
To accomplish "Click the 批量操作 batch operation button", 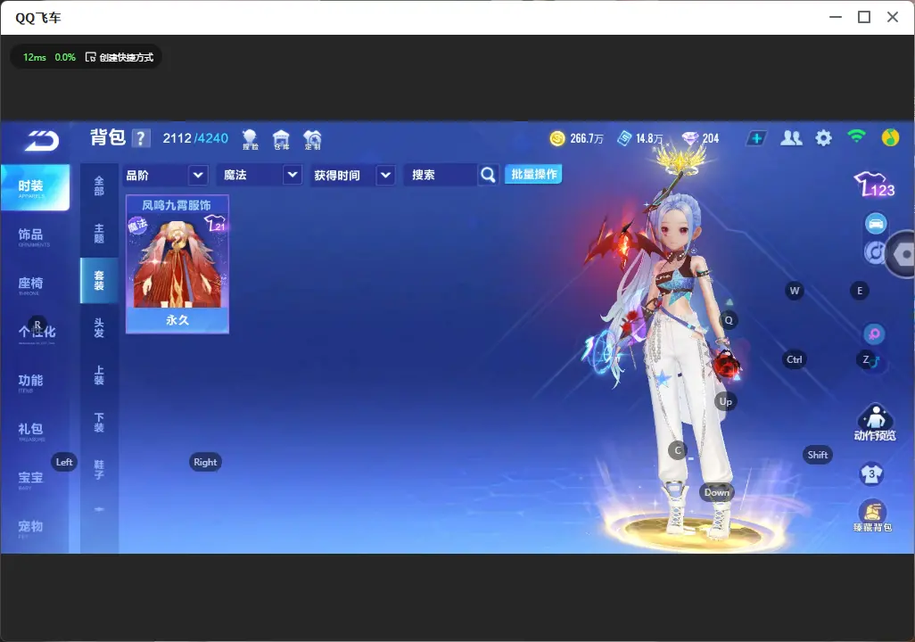I will [x=533, y=175].
